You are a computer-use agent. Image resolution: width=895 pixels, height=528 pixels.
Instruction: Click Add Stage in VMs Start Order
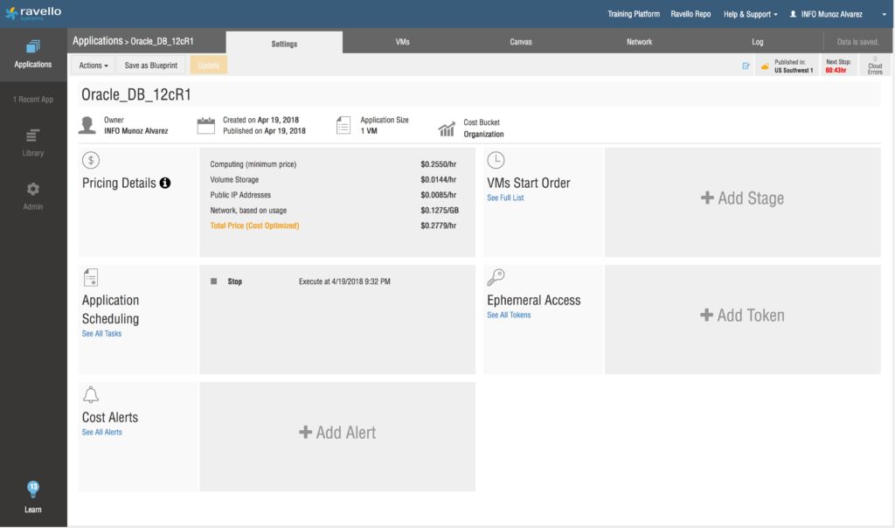tap(742, 198)
